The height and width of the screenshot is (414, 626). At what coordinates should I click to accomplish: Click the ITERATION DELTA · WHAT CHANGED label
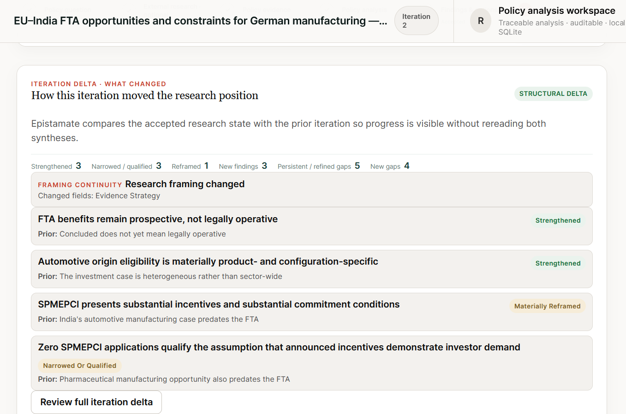pyautogui.click(x=98, y=84)
